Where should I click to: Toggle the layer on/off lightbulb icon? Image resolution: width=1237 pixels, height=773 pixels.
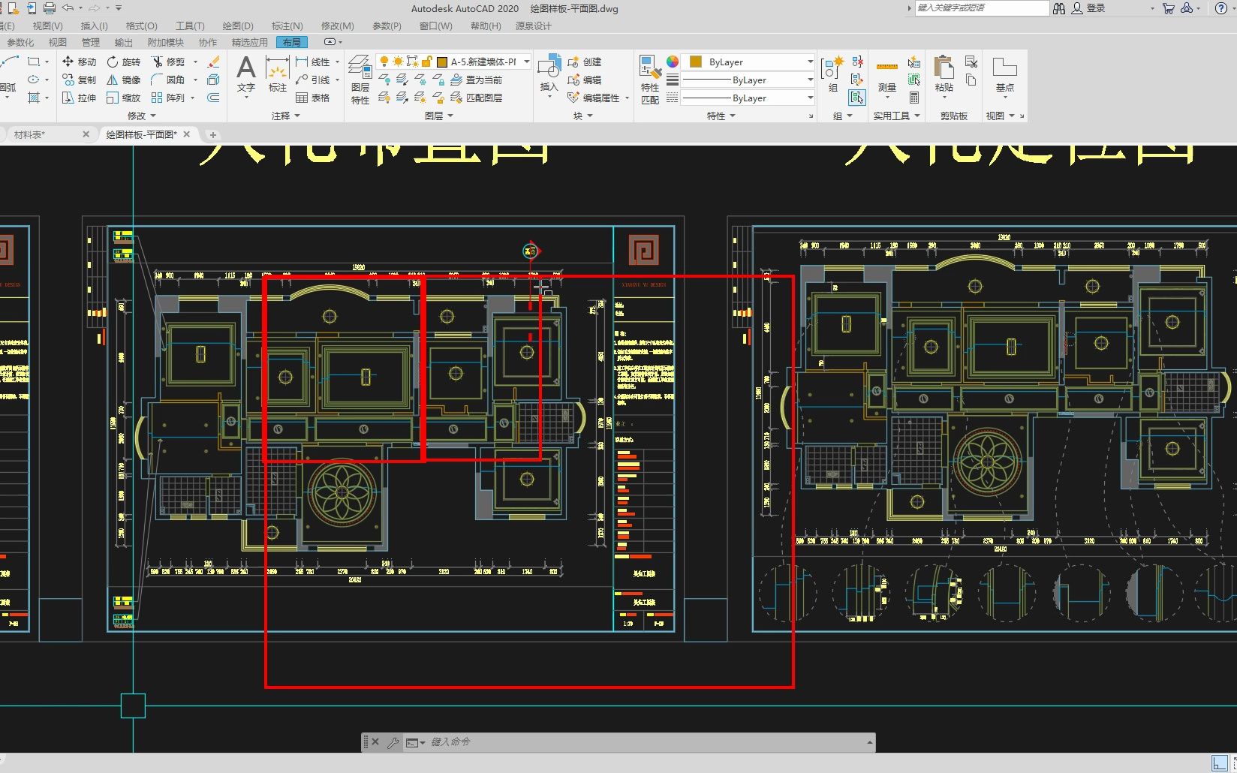coord(384,62)
